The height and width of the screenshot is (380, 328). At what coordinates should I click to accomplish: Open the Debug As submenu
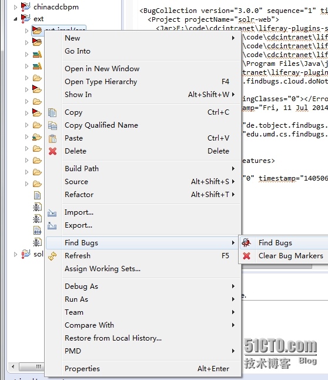[152, 286]
